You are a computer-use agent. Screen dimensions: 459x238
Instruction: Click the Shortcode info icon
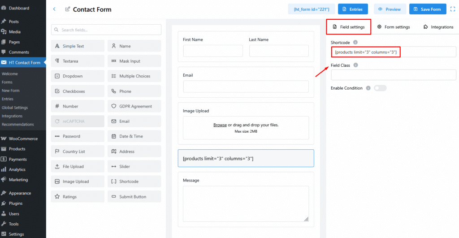[355, 43]
